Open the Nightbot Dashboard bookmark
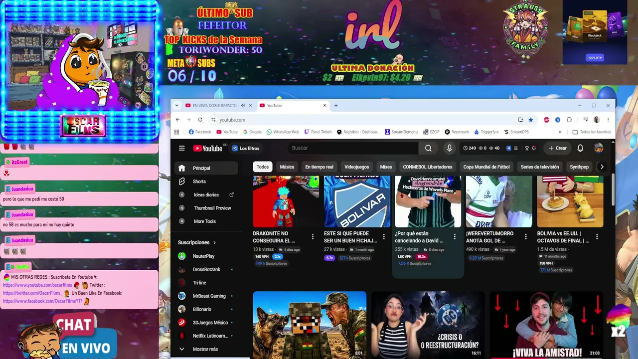Viewport: 638px width, 359px height. pyautogui.click(x=358, y=132)
